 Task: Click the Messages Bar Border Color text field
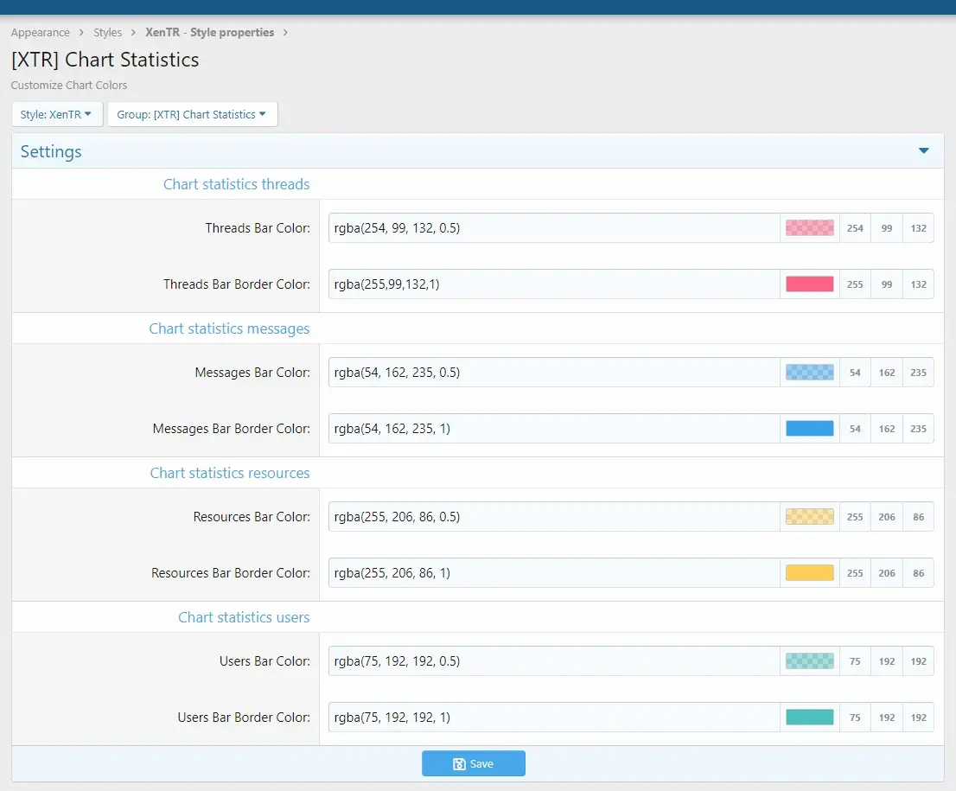[553, 429]
